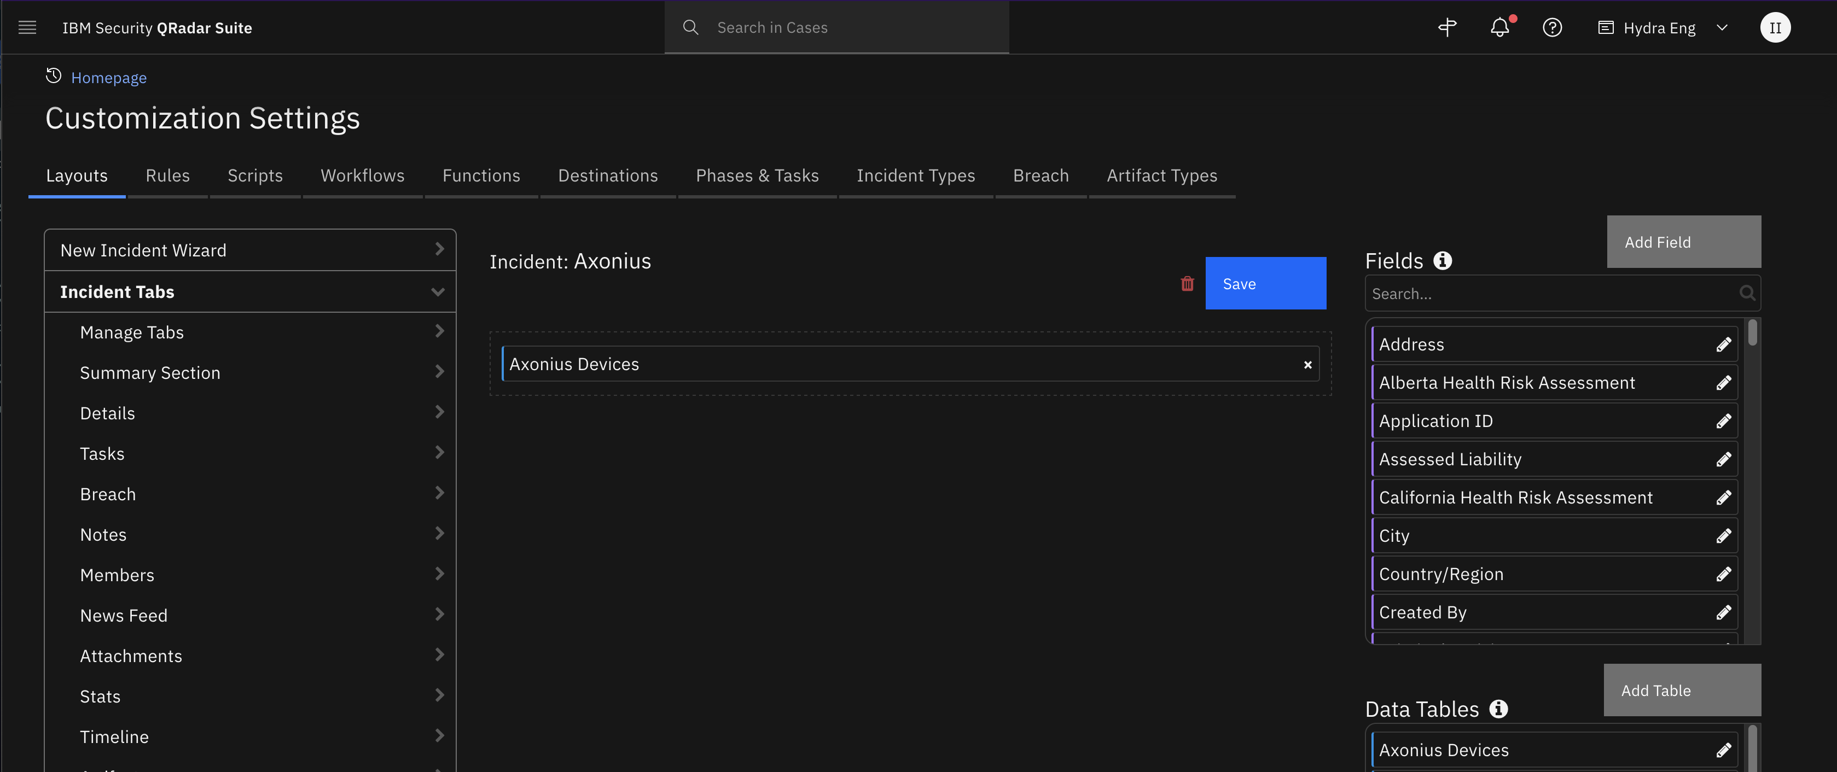The height and width of the screenshot is (772, 1837).
Task: Open the Attachments tab layout
Action: pos(251,656)
